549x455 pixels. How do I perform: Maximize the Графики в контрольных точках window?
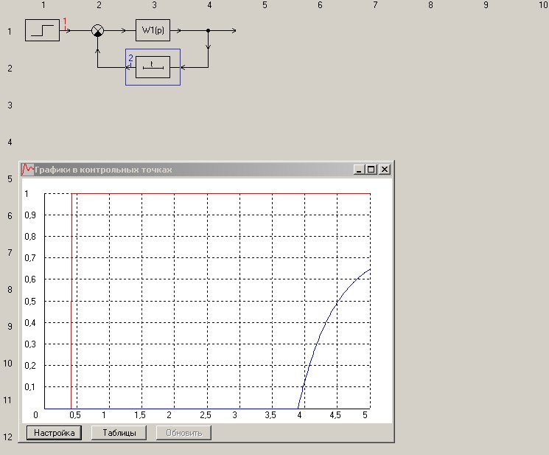(371, 170)
